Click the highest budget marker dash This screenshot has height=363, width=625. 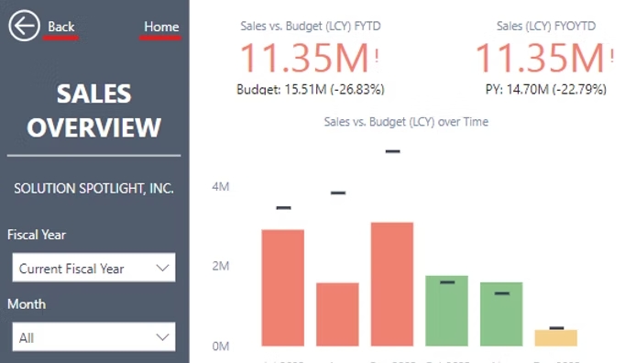click(392, 151)
